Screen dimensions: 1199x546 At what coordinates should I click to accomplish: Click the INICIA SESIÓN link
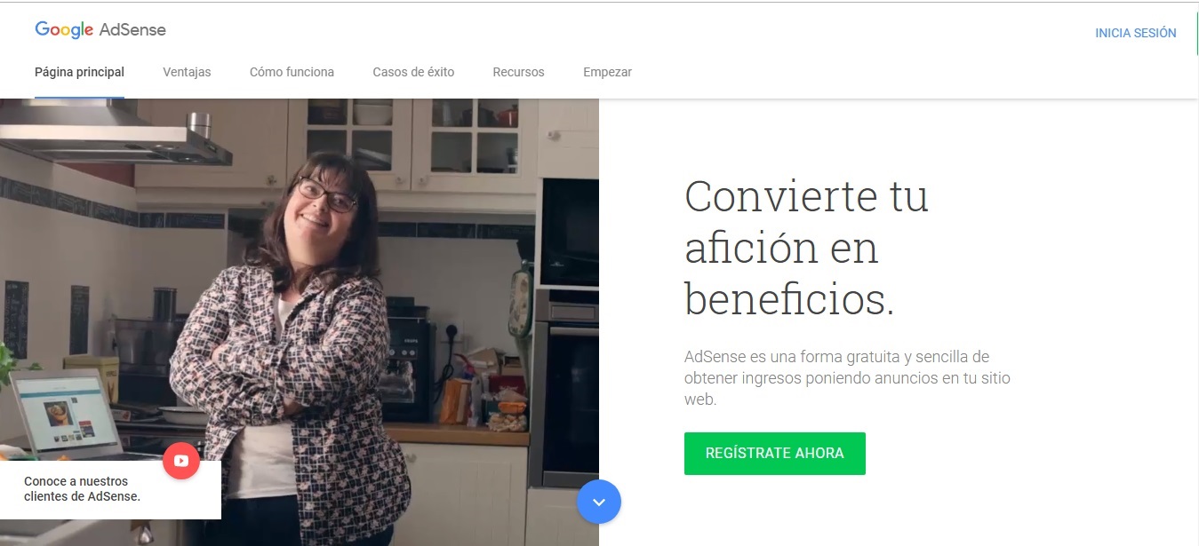coord(1135,33)
